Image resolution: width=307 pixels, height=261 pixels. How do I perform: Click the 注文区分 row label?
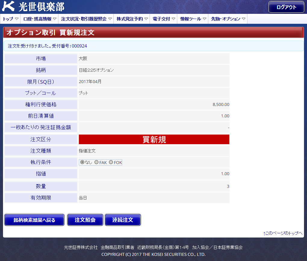[x=41, y=139]
